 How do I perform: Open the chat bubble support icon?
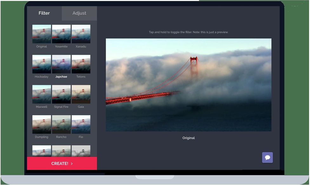(267, 157)
